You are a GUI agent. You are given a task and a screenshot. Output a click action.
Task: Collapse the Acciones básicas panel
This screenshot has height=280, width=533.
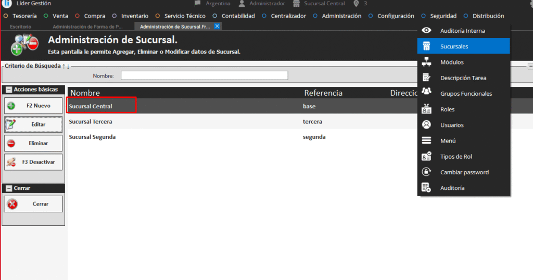point(9,90)
